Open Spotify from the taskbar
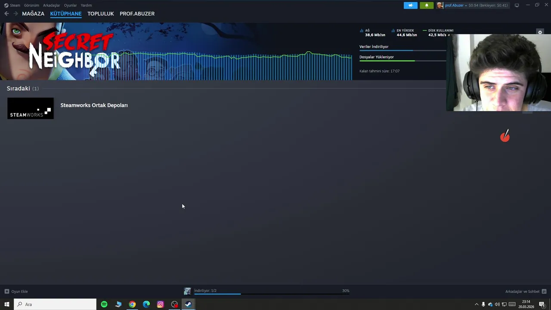The width and height of the screenshot is (551, 310). 104,304
